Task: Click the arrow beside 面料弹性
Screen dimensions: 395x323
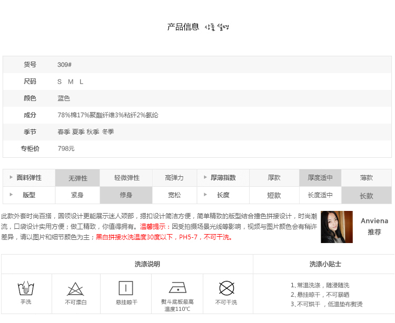Action: click(x=11, y=177)
